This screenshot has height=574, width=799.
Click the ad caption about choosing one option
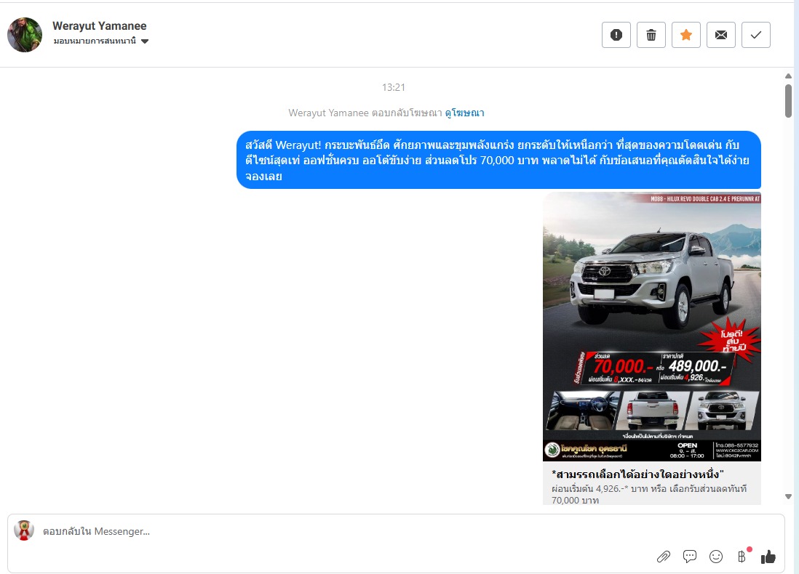[x=637, y=474]
